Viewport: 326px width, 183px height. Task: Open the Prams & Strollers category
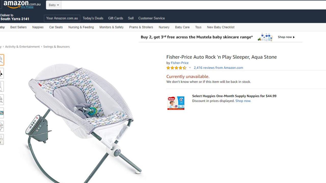[x=141, y=27]
